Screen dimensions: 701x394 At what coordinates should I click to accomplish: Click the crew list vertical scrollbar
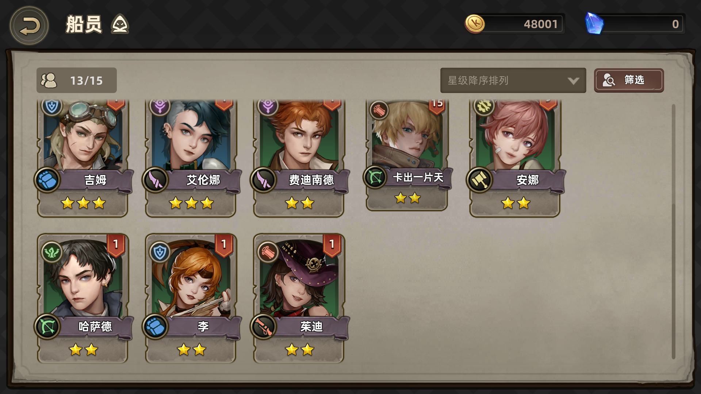point(674,232)
